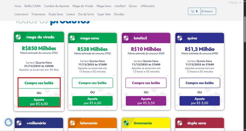The image size is (246, 131).
Task: Click the cookie preferences icon
Action: (8, 122)
